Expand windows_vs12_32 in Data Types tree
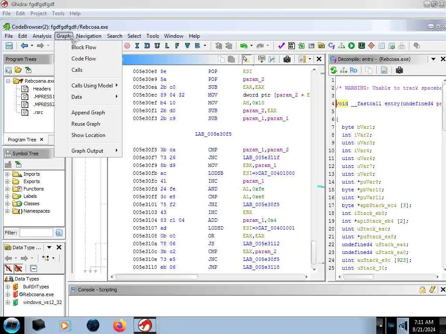 tap(8, 303)
